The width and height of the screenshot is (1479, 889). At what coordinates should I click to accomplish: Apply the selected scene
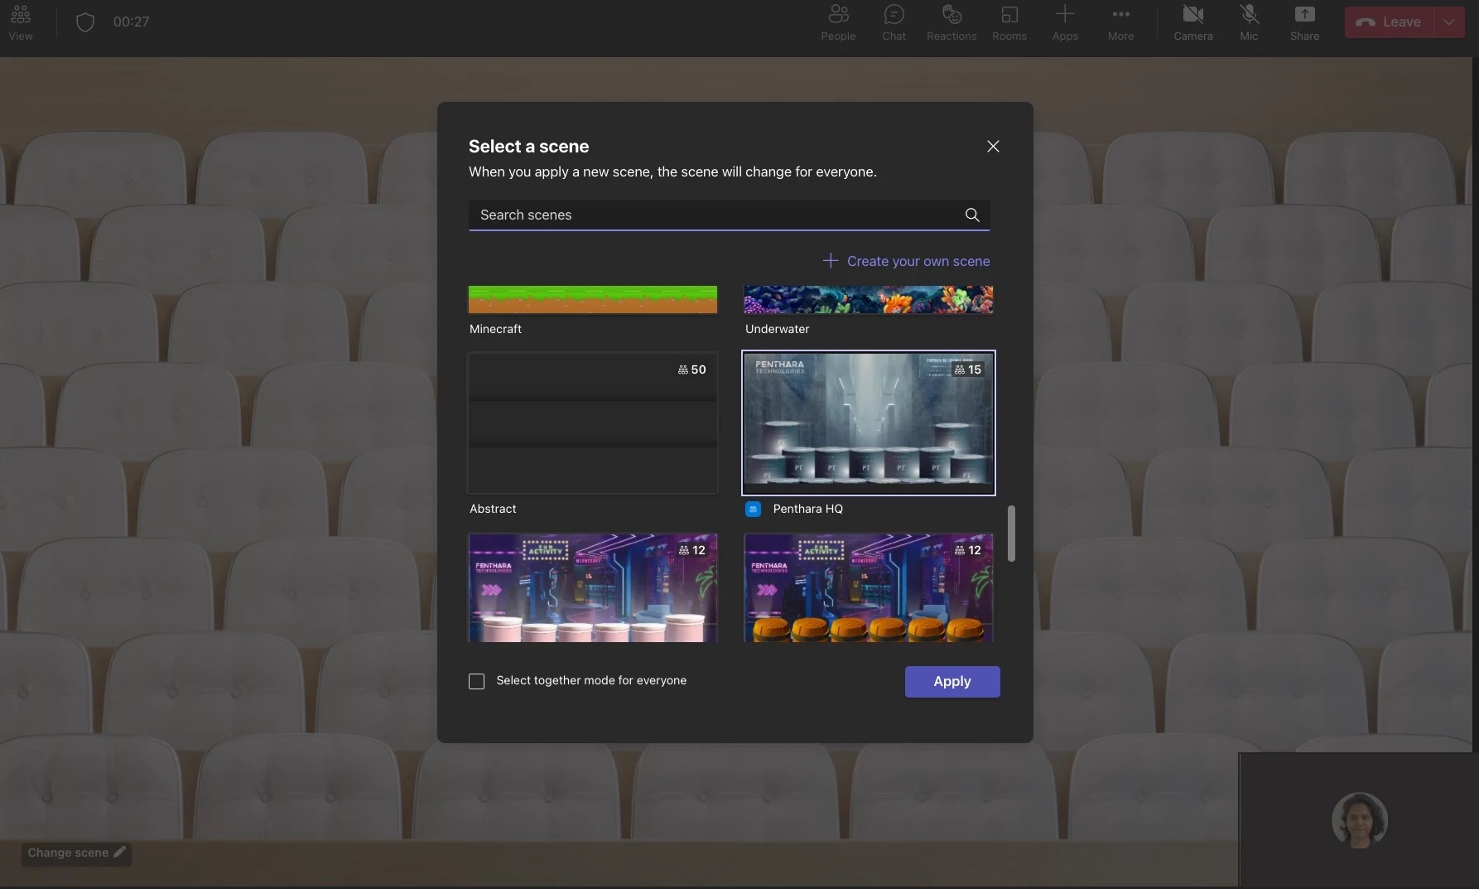951,682
